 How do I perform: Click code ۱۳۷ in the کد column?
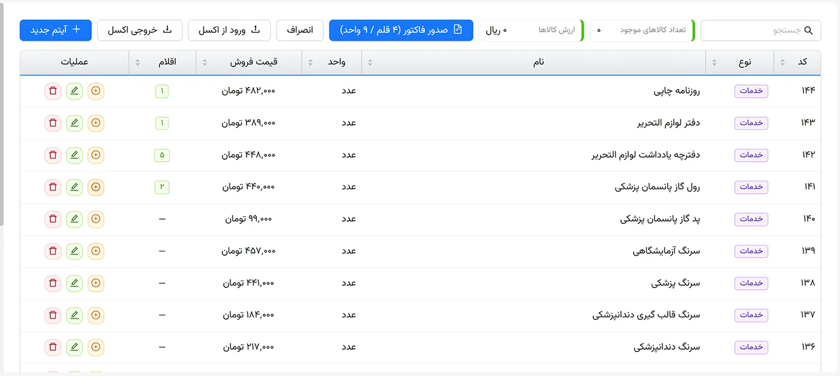click(808, 315)
